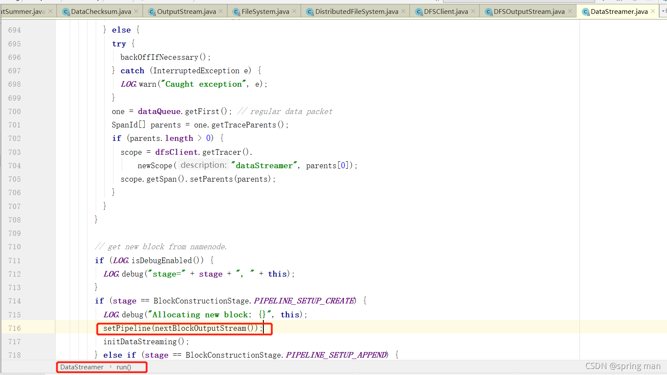Click getTraceParents() on line 701
Viewport: 667px width, 375px height.
[247, 125]
